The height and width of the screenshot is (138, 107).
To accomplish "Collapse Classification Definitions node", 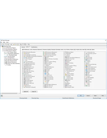I will pos(4,54).
